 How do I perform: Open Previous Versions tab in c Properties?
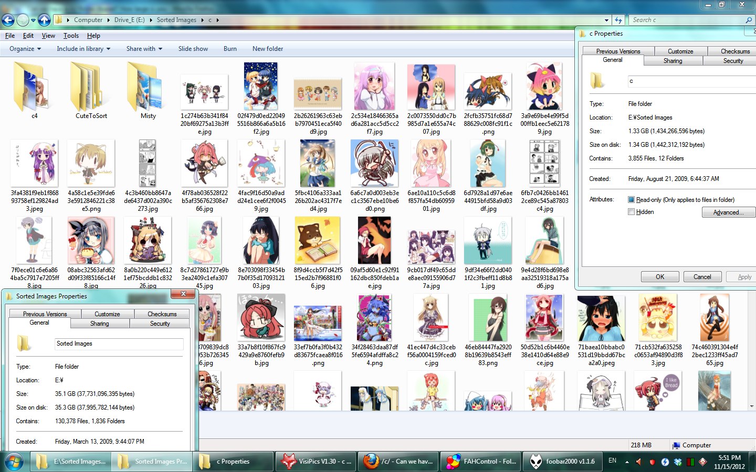[618, 51]
